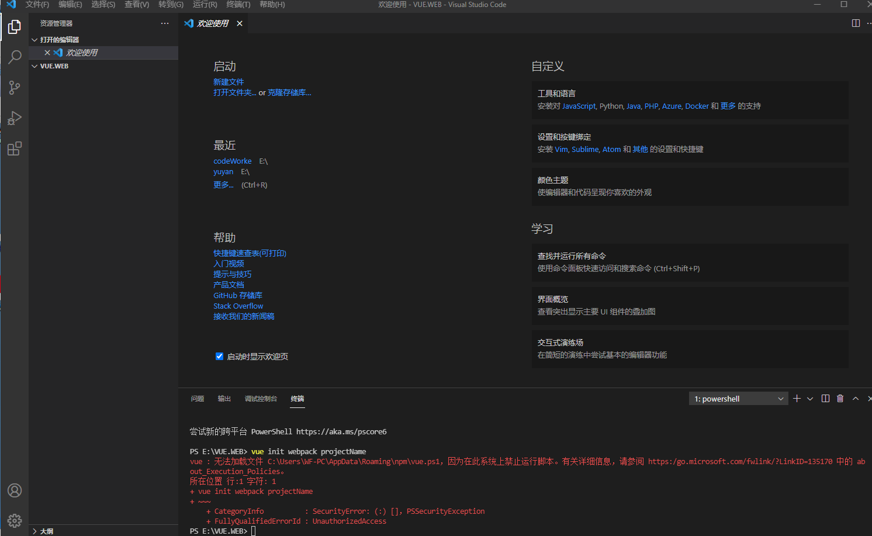Install Vim keybindings link
The width and height of the screenshot is (872, 536).
tap(561, 150)
